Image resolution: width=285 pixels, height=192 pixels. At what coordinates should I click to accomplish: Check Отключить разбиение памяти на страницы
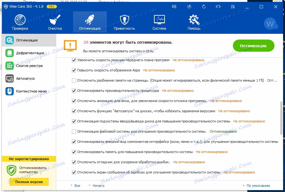click(x=74, y=80)
